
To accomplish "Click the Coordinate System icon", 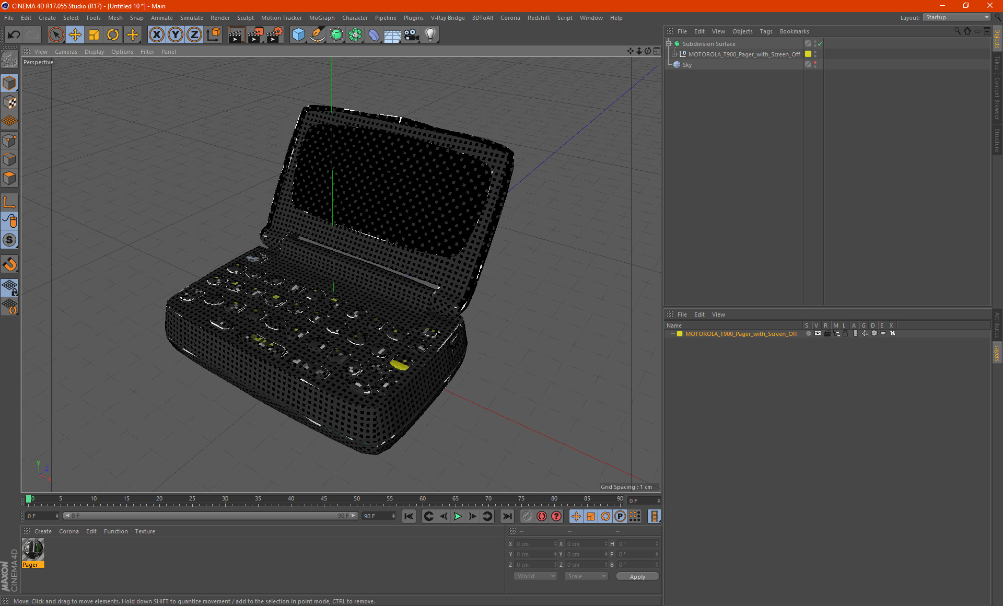I will pyautogui.click(x=213, y=35).
